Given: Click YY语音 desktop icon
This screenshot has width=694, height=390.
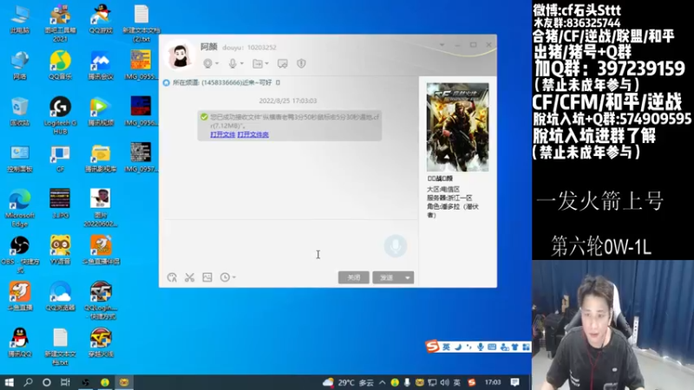Looking at the screenshot, I should 60,250.
